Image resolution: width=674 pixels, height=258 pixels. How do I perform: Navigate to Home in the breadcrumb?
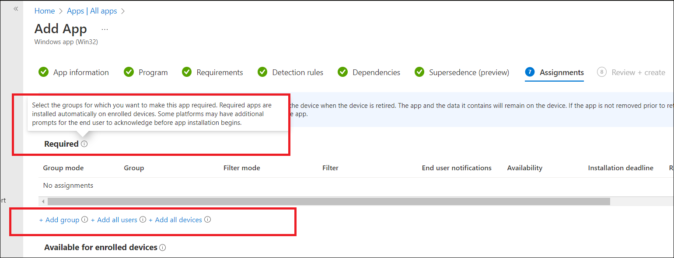click(x=45, y=11)
